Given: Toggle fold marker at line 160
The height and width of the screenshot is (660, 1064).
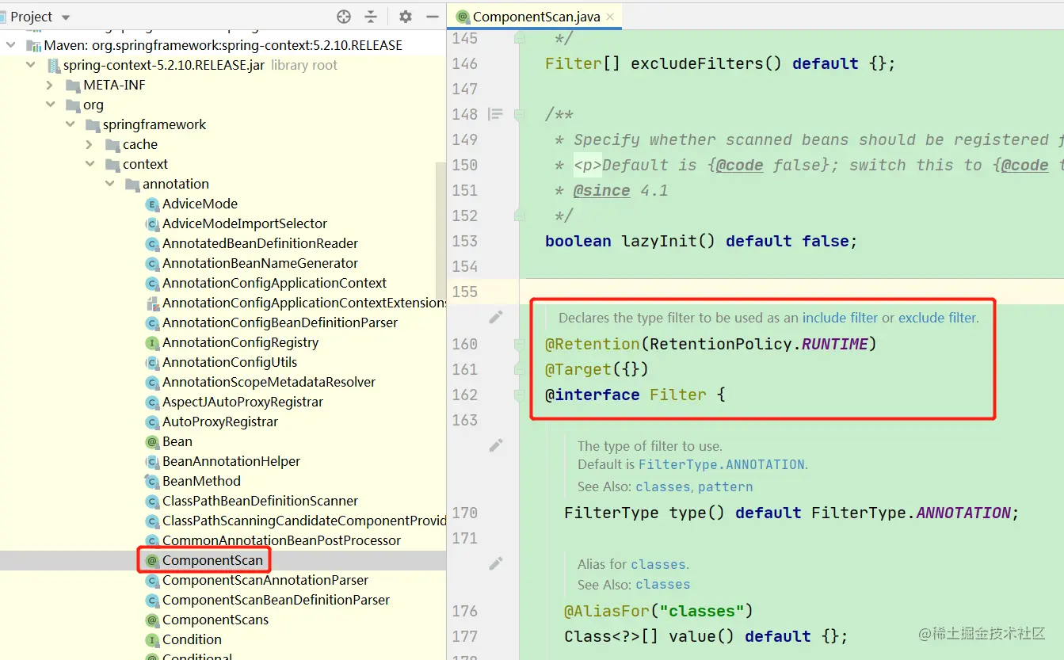Looking at the screenshot, I should coord(520,344).
